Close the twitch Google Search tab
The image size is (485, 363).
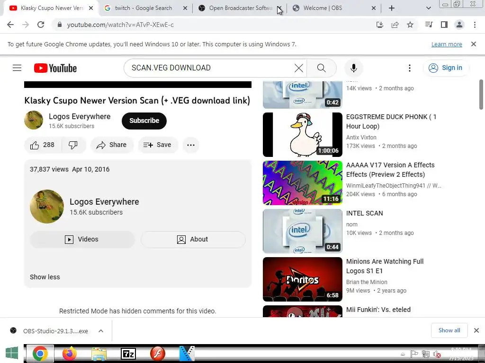[x=185, y=8]
